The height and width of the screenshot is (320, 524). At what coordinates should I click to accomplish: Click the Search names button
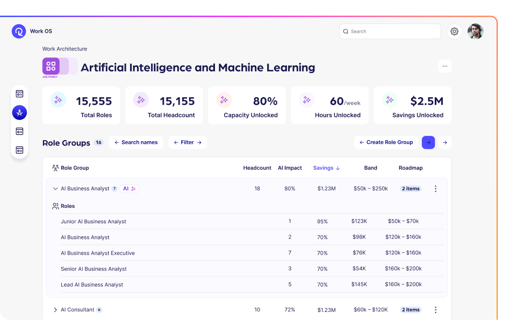pyautogui.click(x=136, y=142)
